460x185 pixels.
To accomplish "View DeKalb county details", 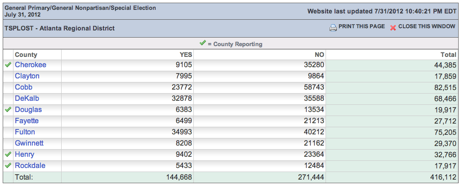I will (26, 99).
